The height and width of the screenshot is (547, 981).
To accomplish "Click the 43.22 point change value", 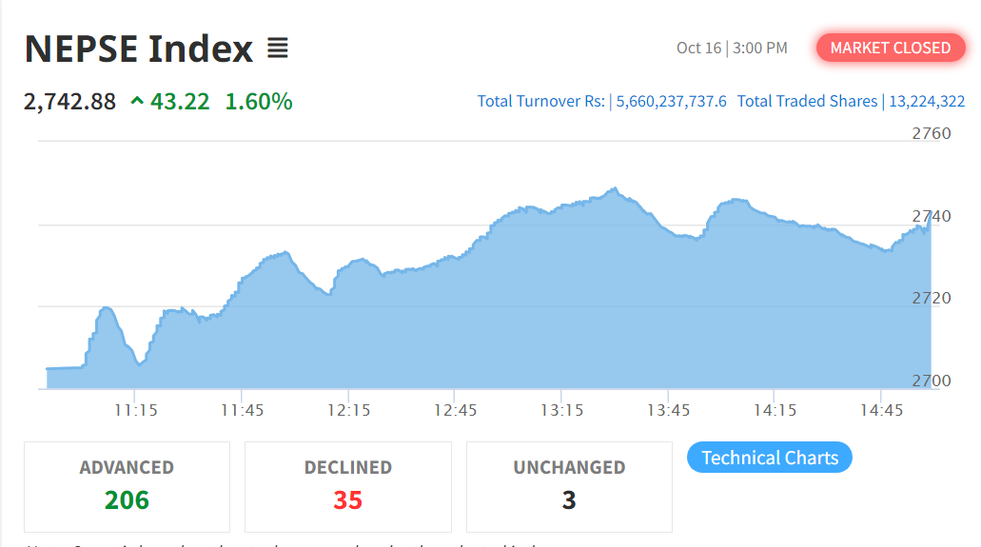I will (x=180, y=101).
